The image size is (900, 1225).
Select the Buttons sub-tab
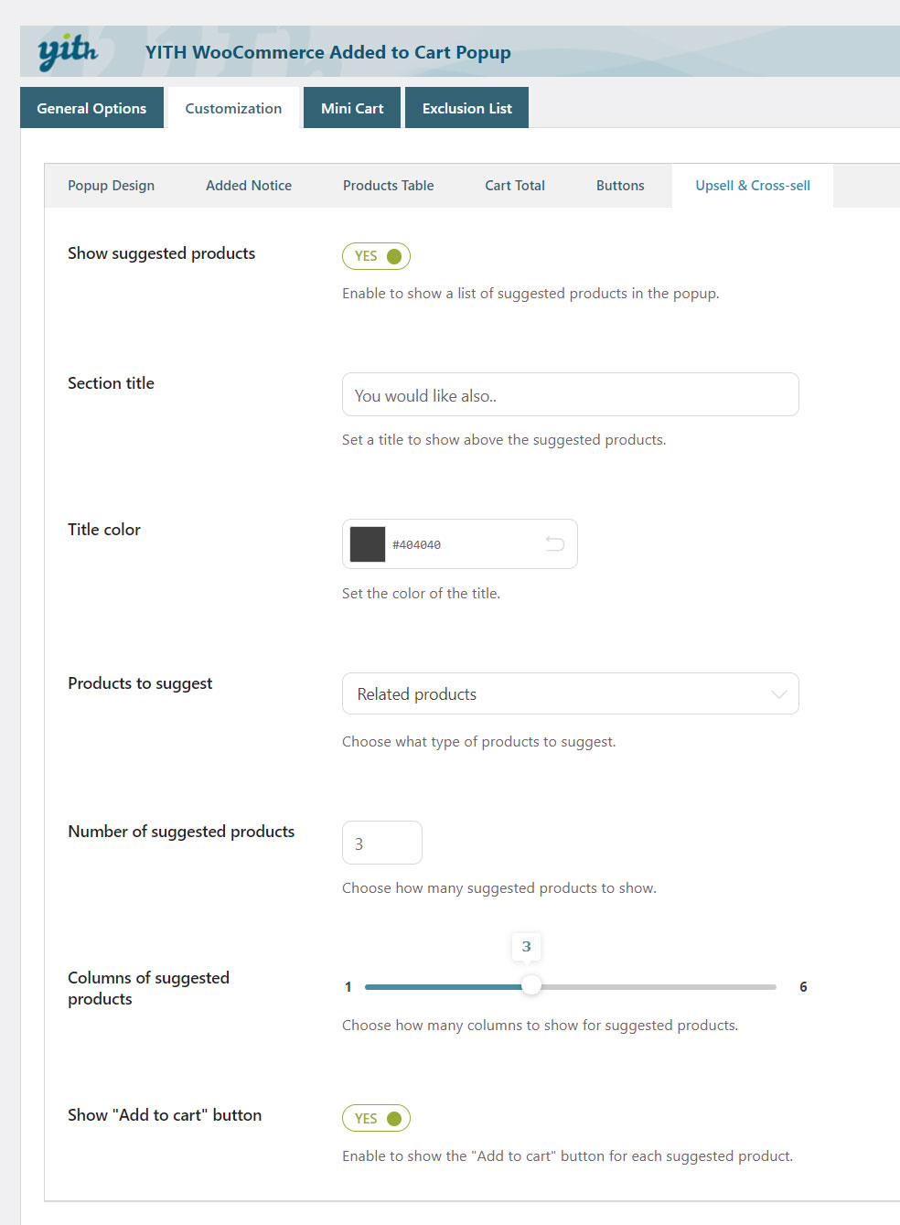tap(620, 186)
